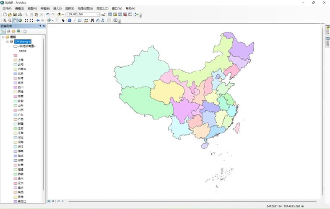Click the 四川 legend entry label
The height and width of the screenshot is (209, 330).
pos(21,87)
